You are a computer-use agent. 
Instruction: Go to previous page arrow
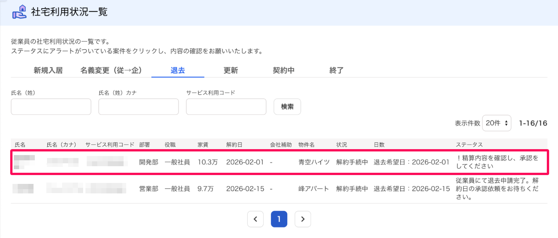(255, 219)
